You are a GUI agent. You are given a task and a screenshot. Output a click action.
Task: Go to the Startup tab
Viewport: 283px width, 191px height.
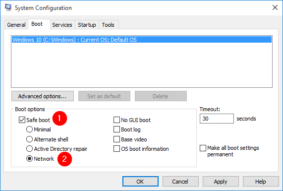click(x=87, y=25)
